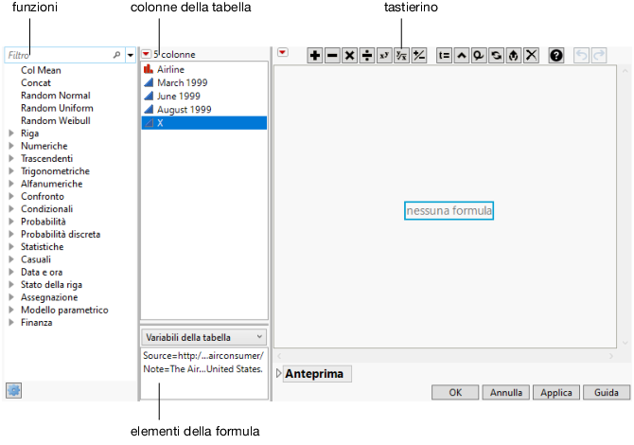Click the peel expression keypad button
Image resolution: width=634 pixels, height=445 pixels.
point(514,56)
